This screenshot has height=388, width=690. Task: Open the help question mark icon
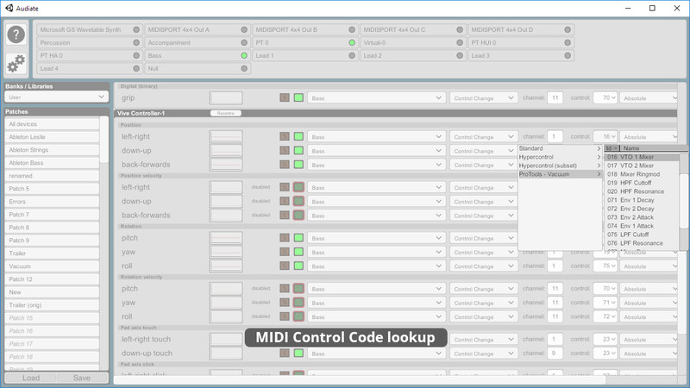click(x=16, y=34)
